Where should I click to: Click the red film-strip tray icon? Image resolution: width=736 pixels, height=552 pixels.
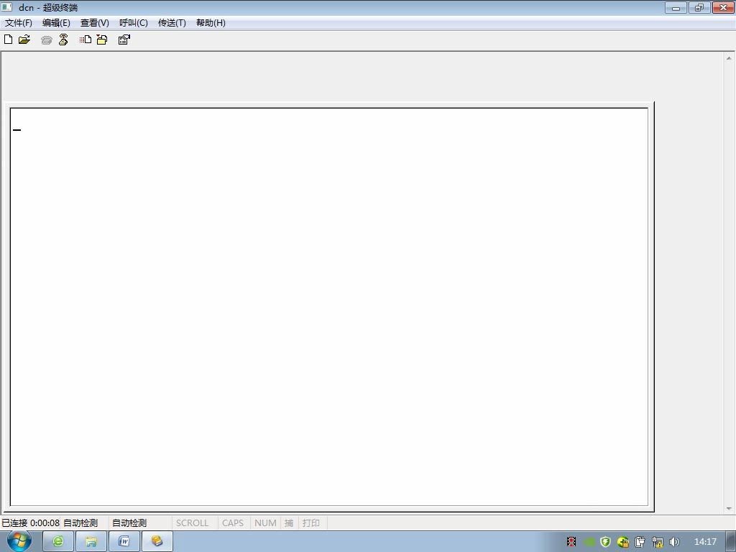571,542
